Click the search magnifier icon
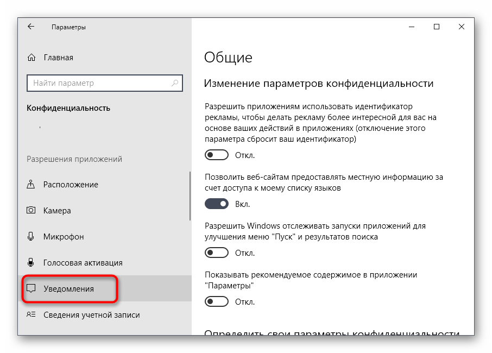Screen dimensions: 492x353 pyautogui.click(x=175, y=83)
